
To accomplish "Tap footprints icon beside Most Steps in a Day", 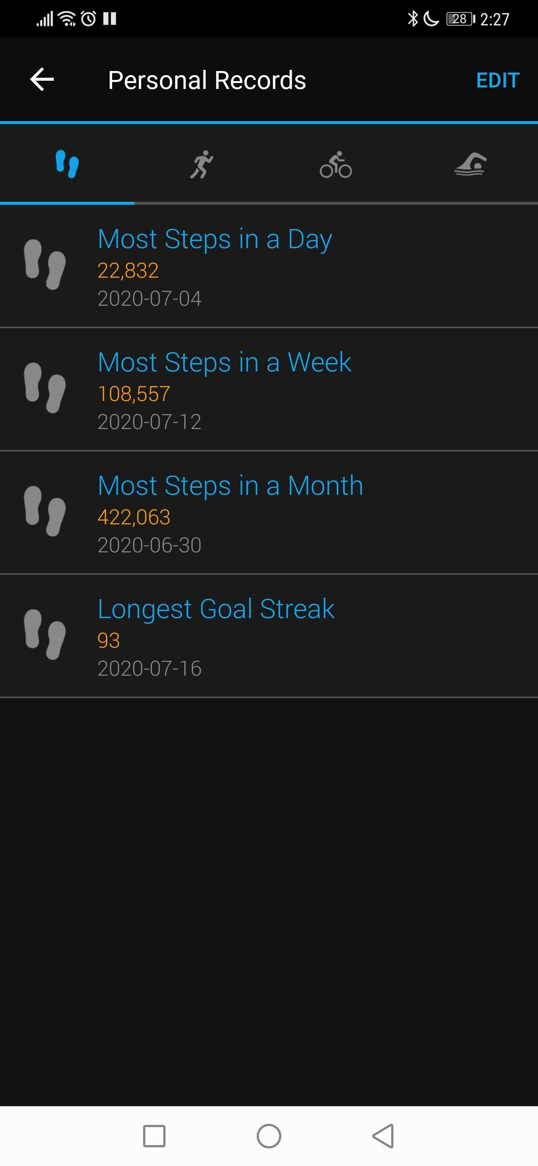I will pyautogui.click(x=45, y=265).
